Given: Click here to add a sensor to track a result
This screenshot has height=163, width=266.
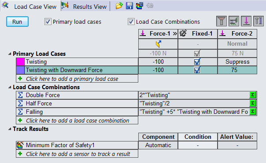Looking at the screenshot, I should tap(77, 154).
